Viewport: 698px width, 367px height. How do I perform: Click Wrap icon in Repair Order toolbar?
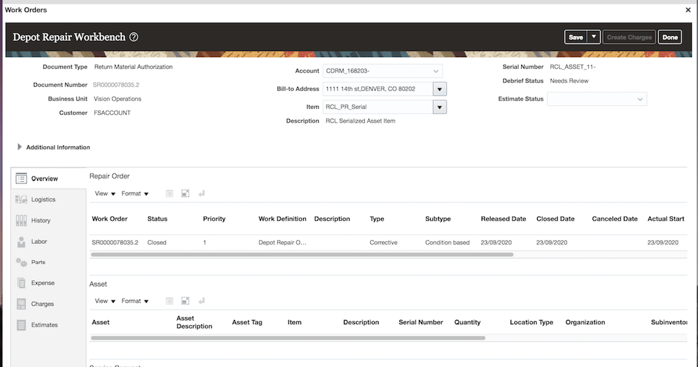click(201, 194)
